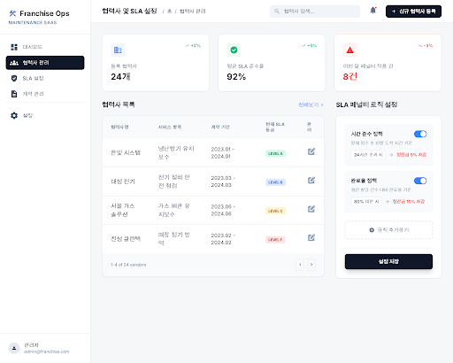Click the 협력사 검색 search field

click(315, 12)
